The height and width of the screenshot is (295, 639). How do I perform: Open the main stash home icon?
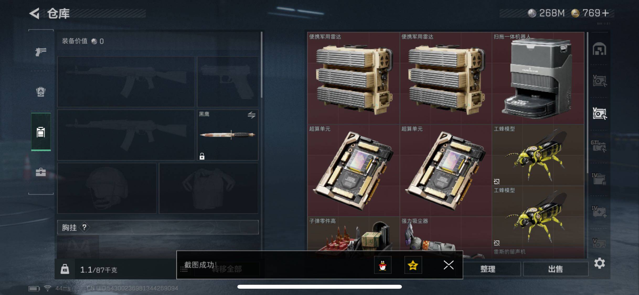pos(599,49)
